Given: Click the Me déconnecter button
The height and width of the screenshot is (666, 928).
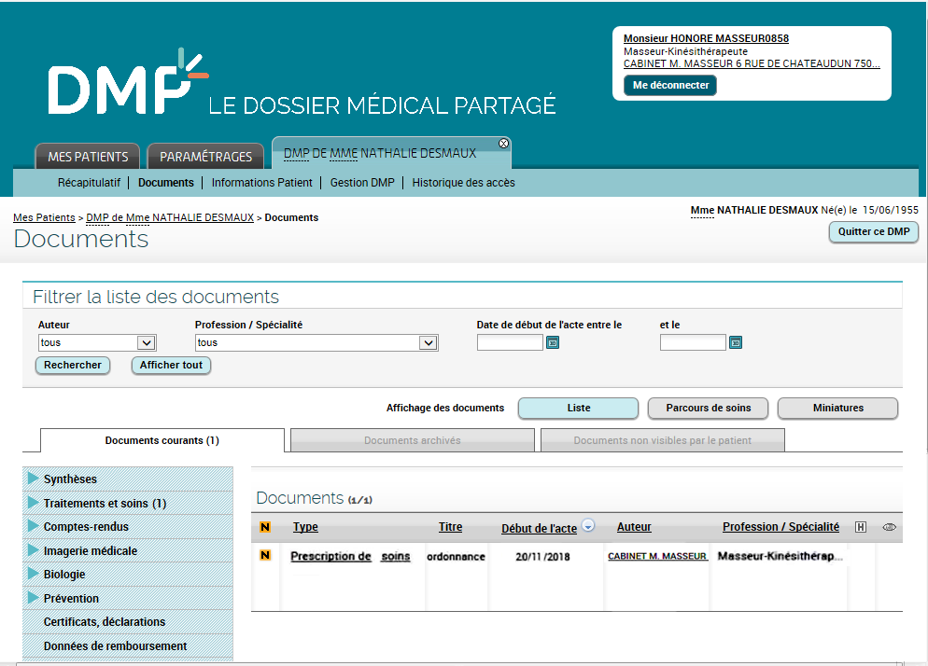Looking at the screenshot, I should click(x=670, y=85).
